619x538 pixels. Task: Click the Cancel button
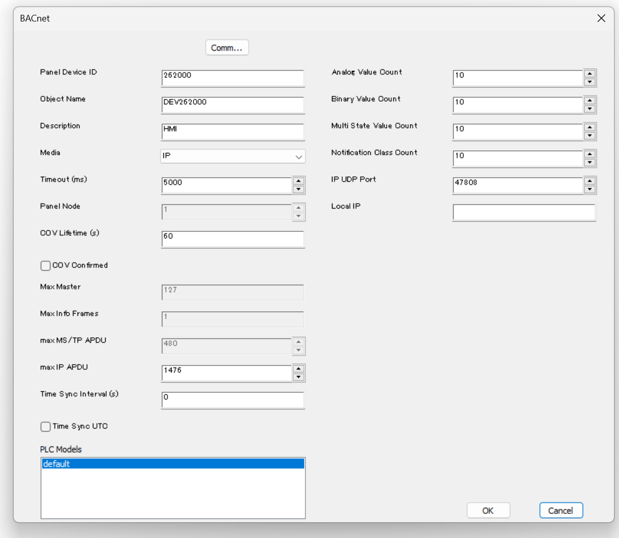pos(561,510)
